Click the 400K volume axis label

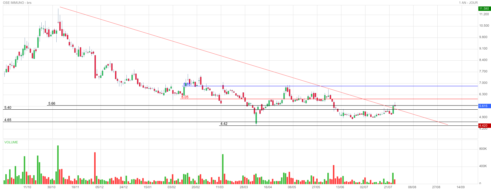(x=483, y=166)
